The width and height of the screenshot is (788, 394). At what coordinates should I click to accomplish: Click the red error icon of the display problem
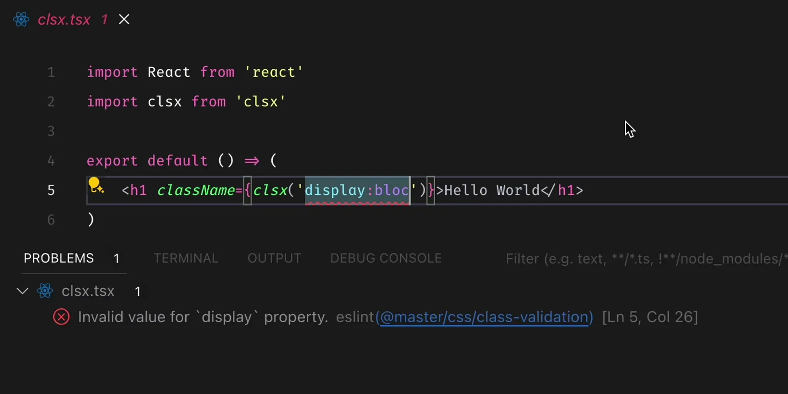(61, 317)
